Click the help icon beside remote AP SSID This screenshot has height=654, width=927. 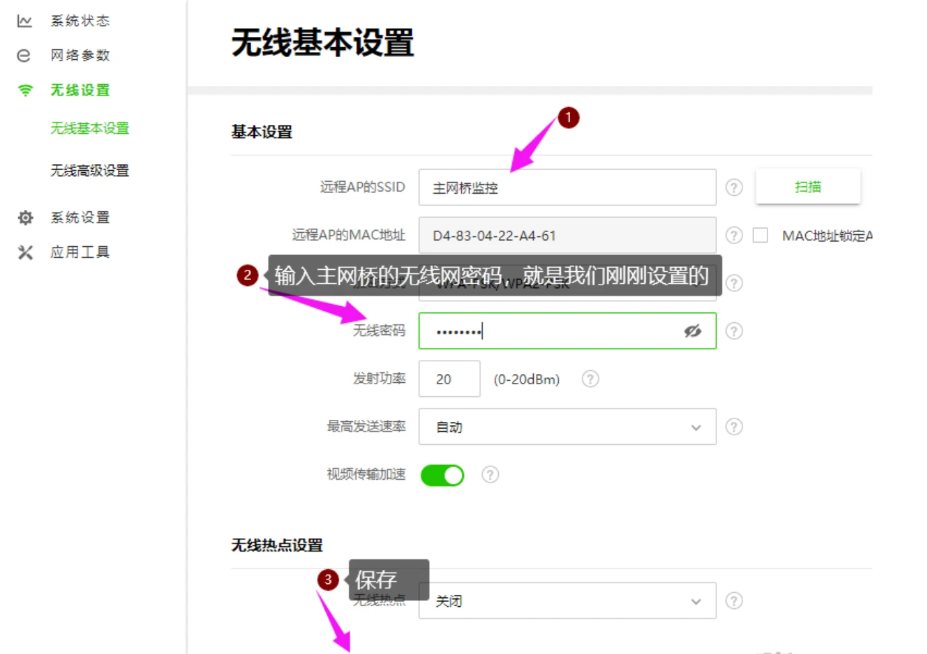click(x=734, y=187)
